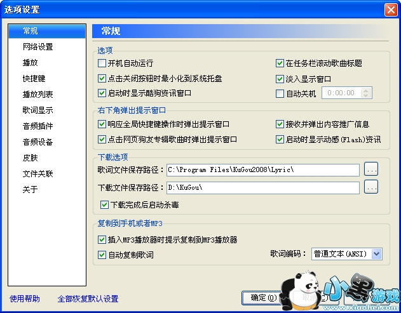
Task: Click the 歌词文件保存路径 text field
Action: 263,170
